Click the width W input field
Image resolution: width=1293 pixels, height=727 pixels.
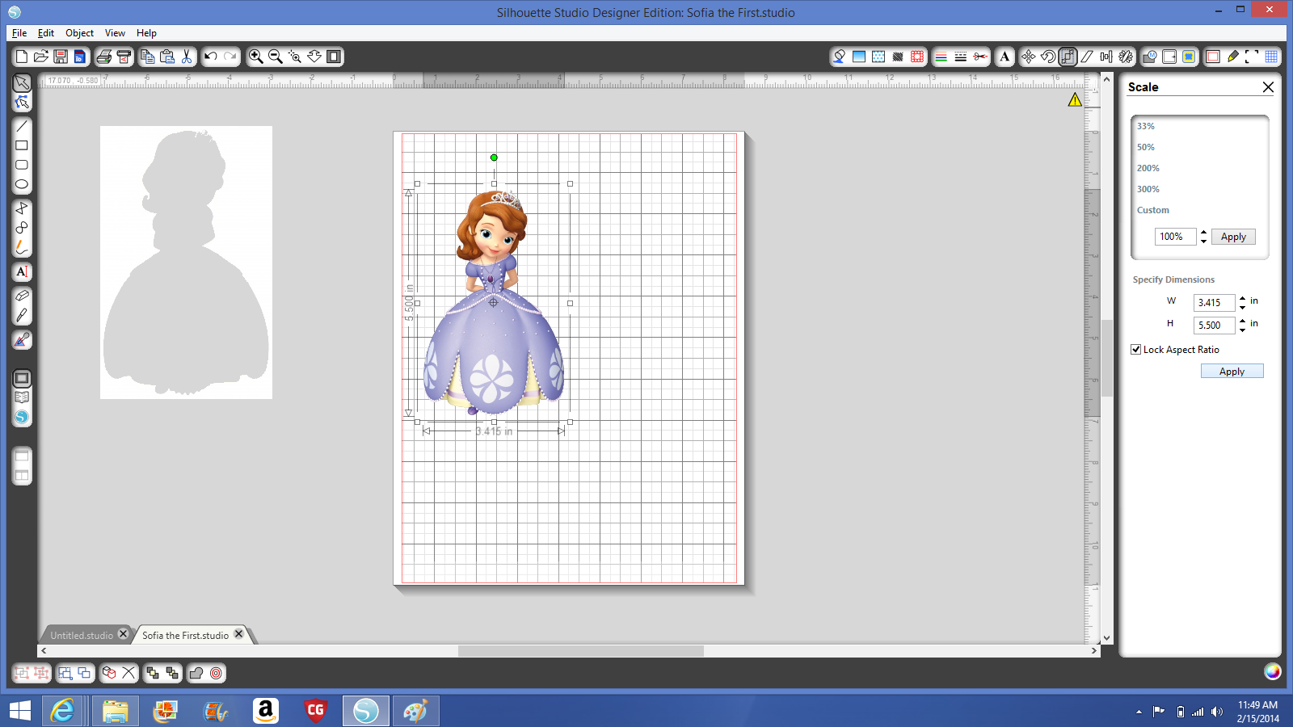pos(1214,303)
